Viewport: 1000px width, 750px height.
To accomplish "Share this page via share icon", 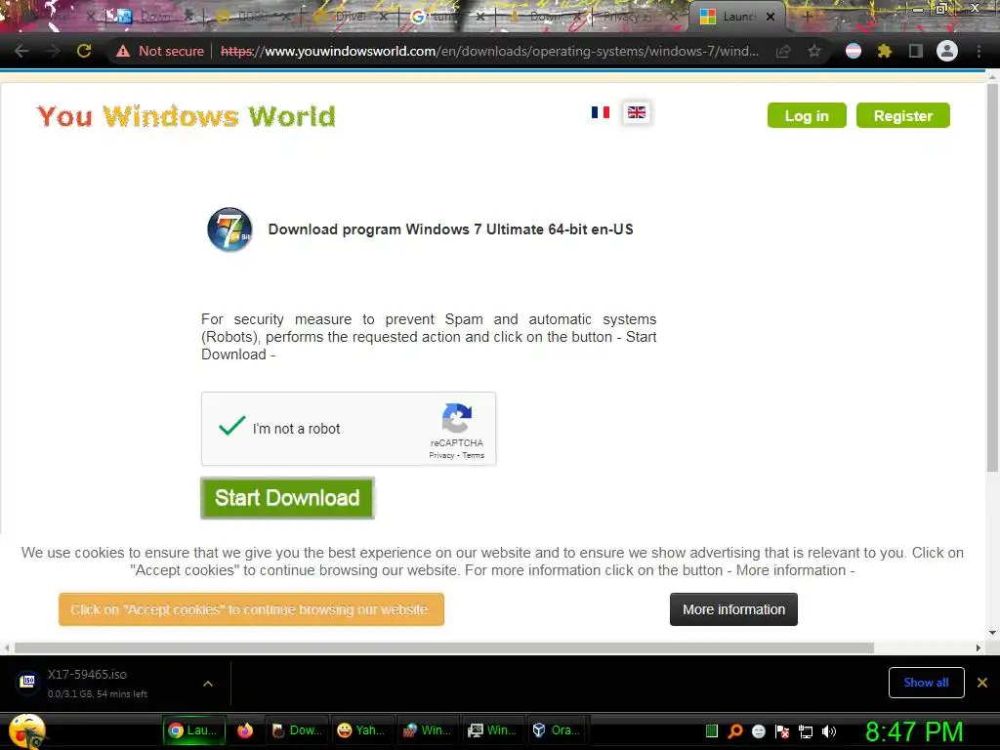I will click(783, 51).
